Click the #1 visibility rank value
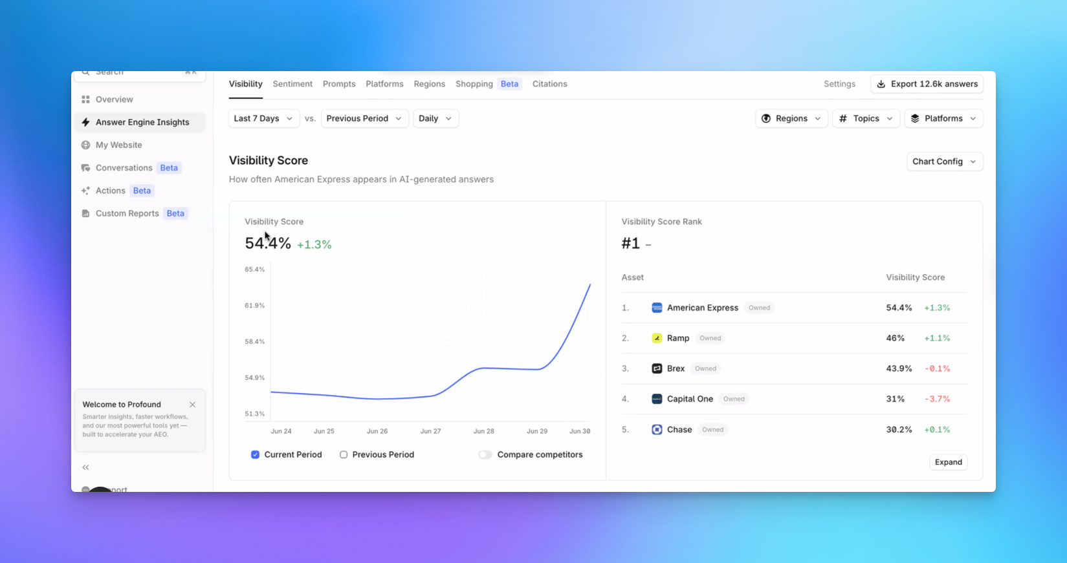Viewport: 1067px width, 563px height. point(631,243)
